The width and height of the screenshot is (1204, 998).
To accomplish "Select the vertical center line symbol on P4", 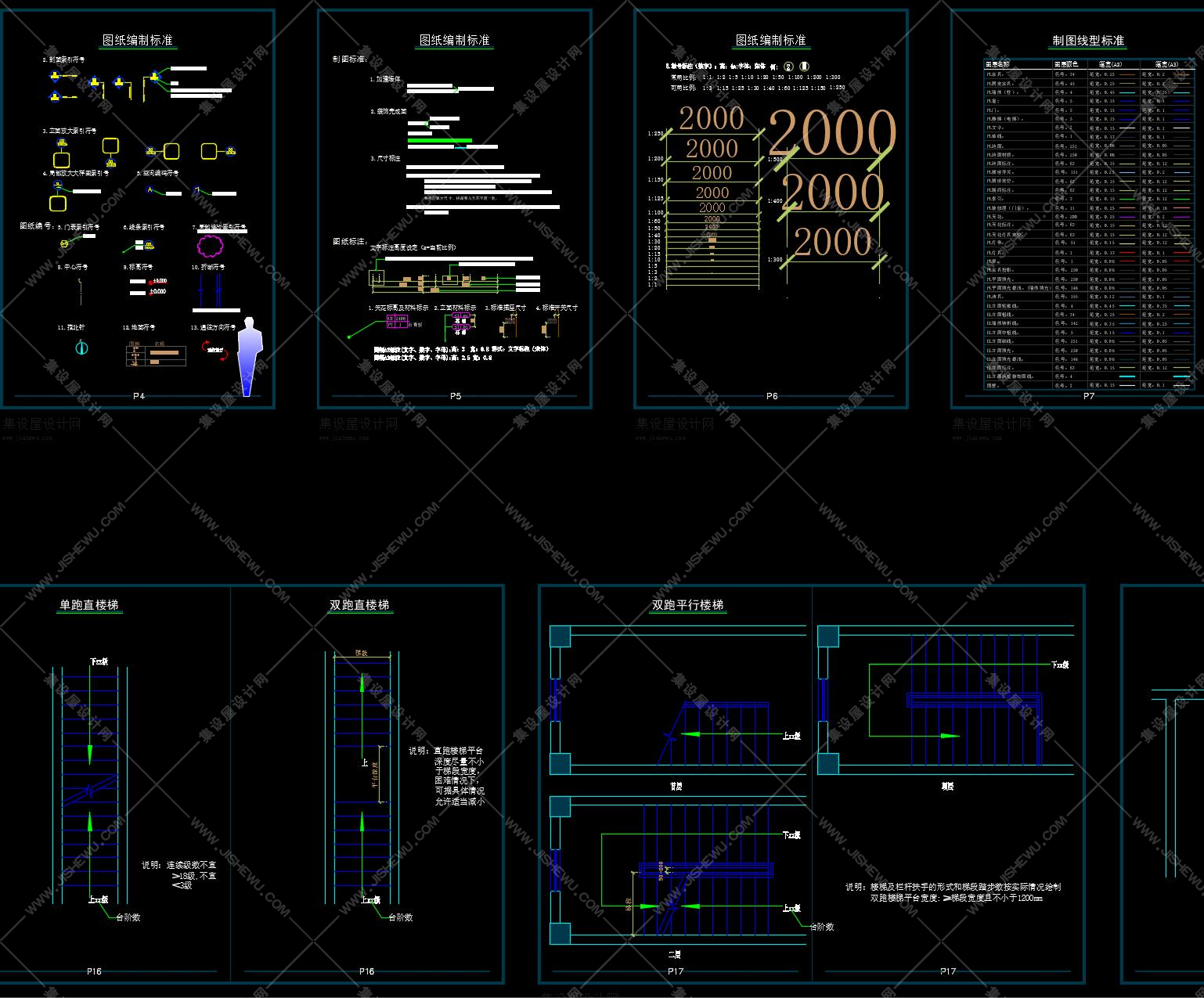I will 79,290.
